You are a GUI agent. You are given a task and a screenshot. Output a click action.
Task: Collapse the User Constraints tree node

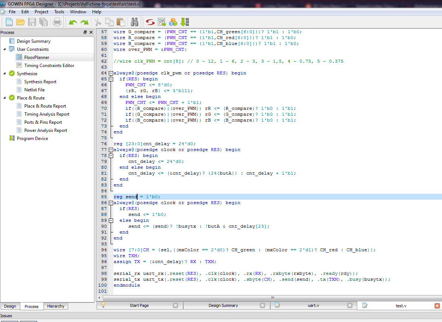(5, 49)
